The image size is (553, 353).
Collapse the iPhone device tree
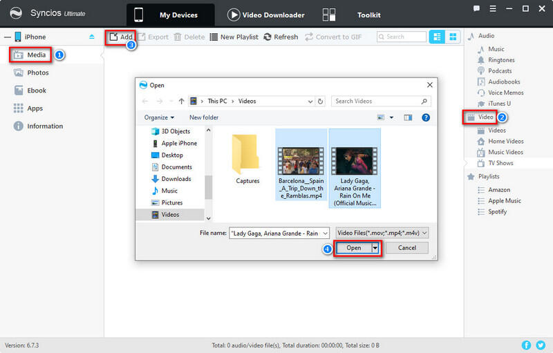6,37
